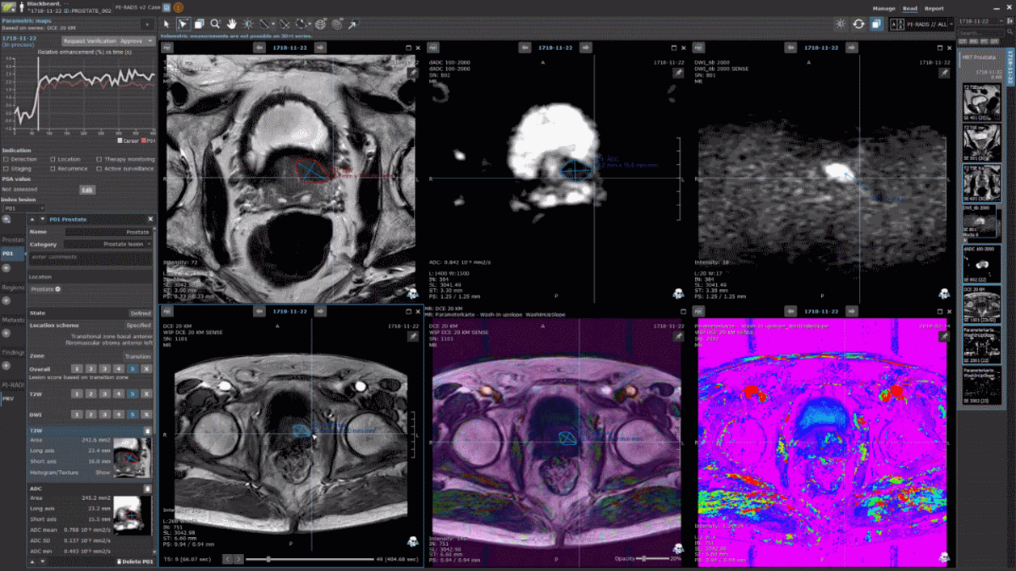Type in the enter comments field

(89, 258)
